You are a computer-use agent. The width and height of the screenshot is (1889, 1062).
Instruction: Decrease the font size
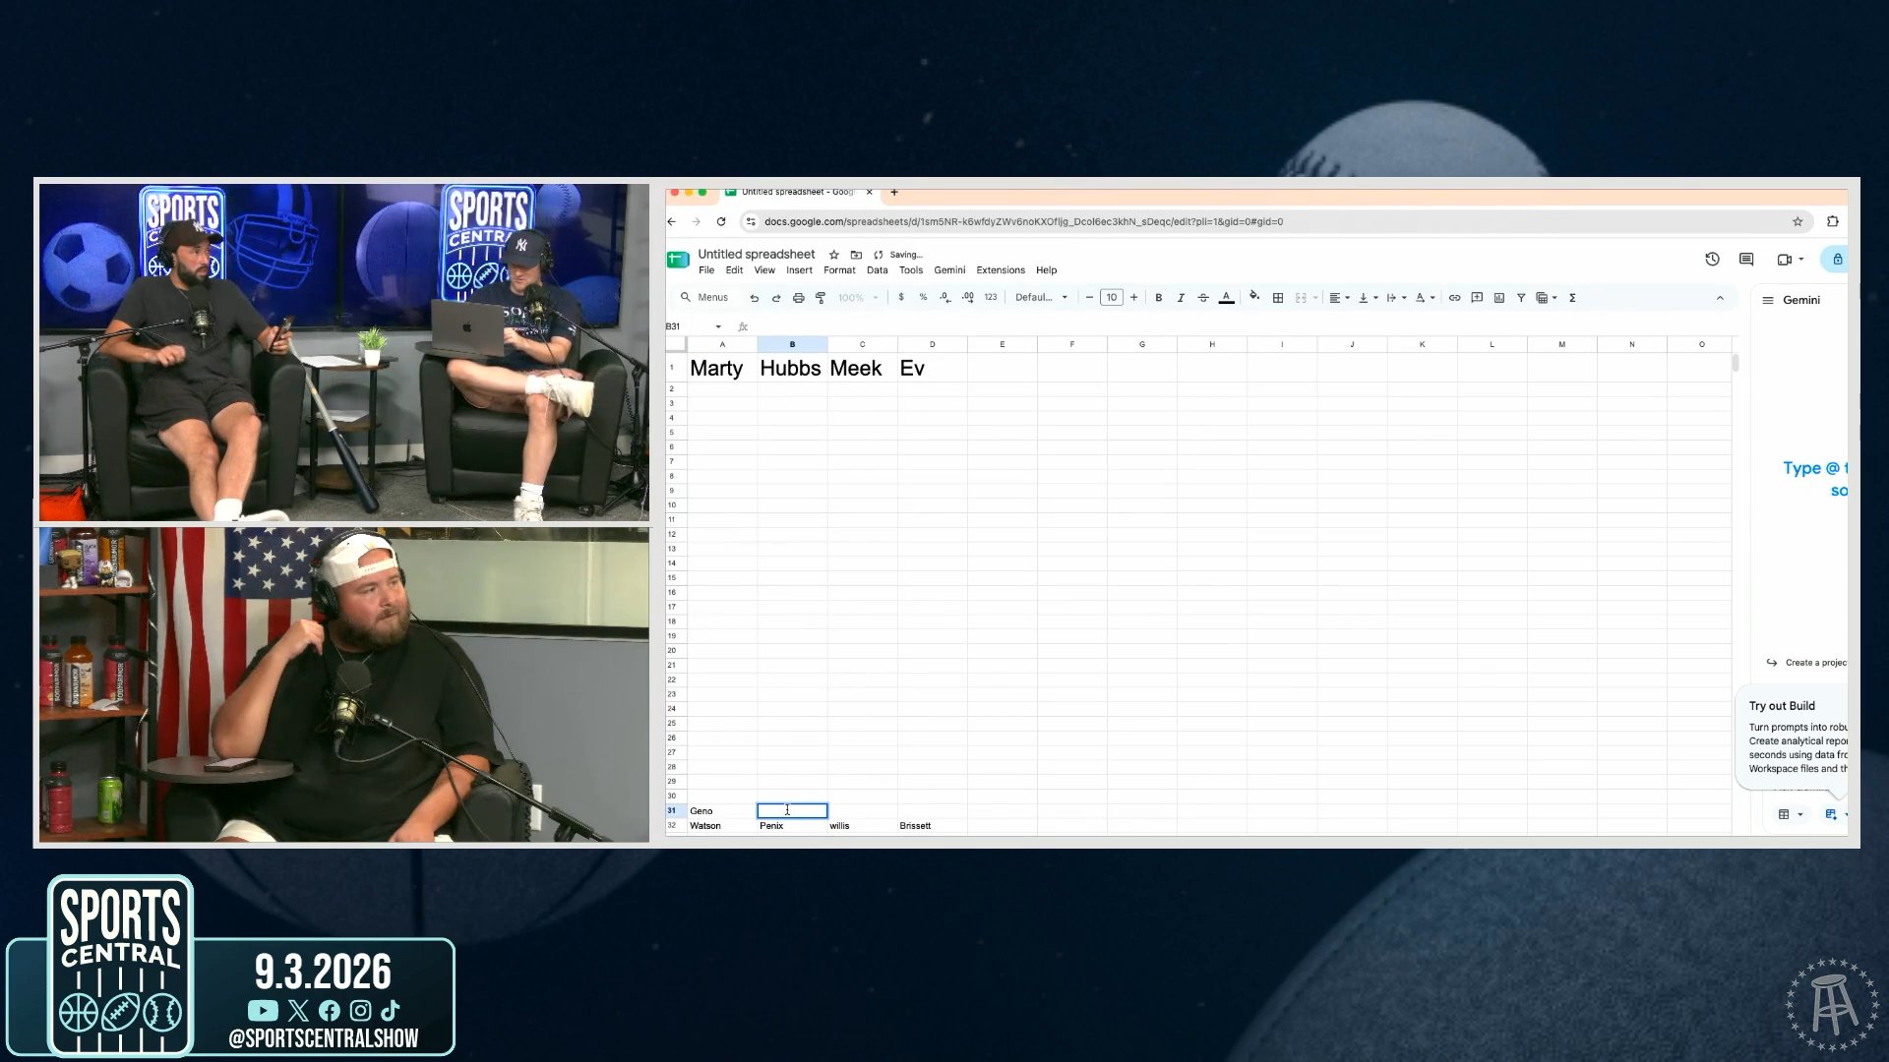click(x=1089, y=298)
